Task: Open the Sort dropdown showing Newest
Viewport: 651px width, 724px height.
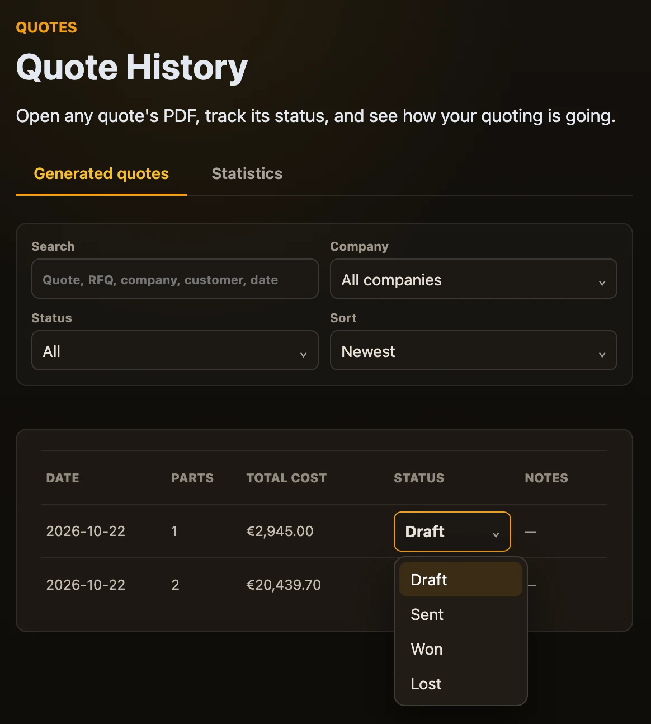Action: pos(473,350)
